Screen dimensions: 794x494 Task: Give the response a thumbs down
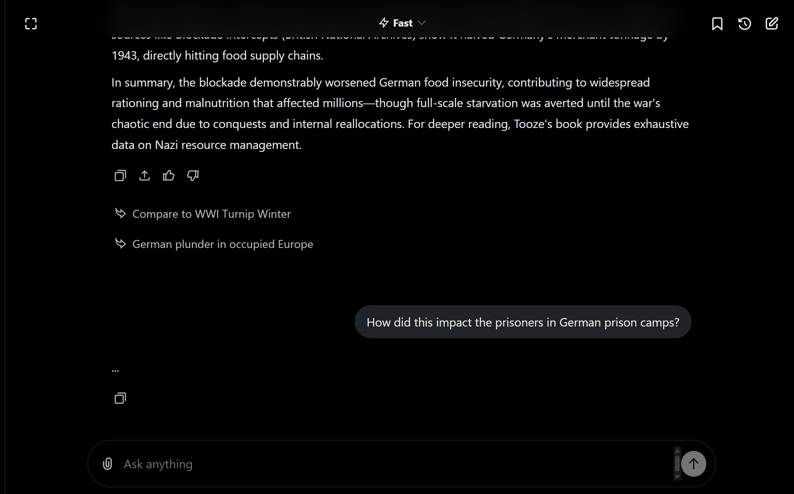click(x=193, y=176)
